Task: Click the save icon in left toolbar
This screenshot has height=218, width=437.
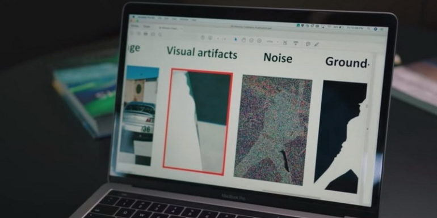Action: tap(132, 33)
